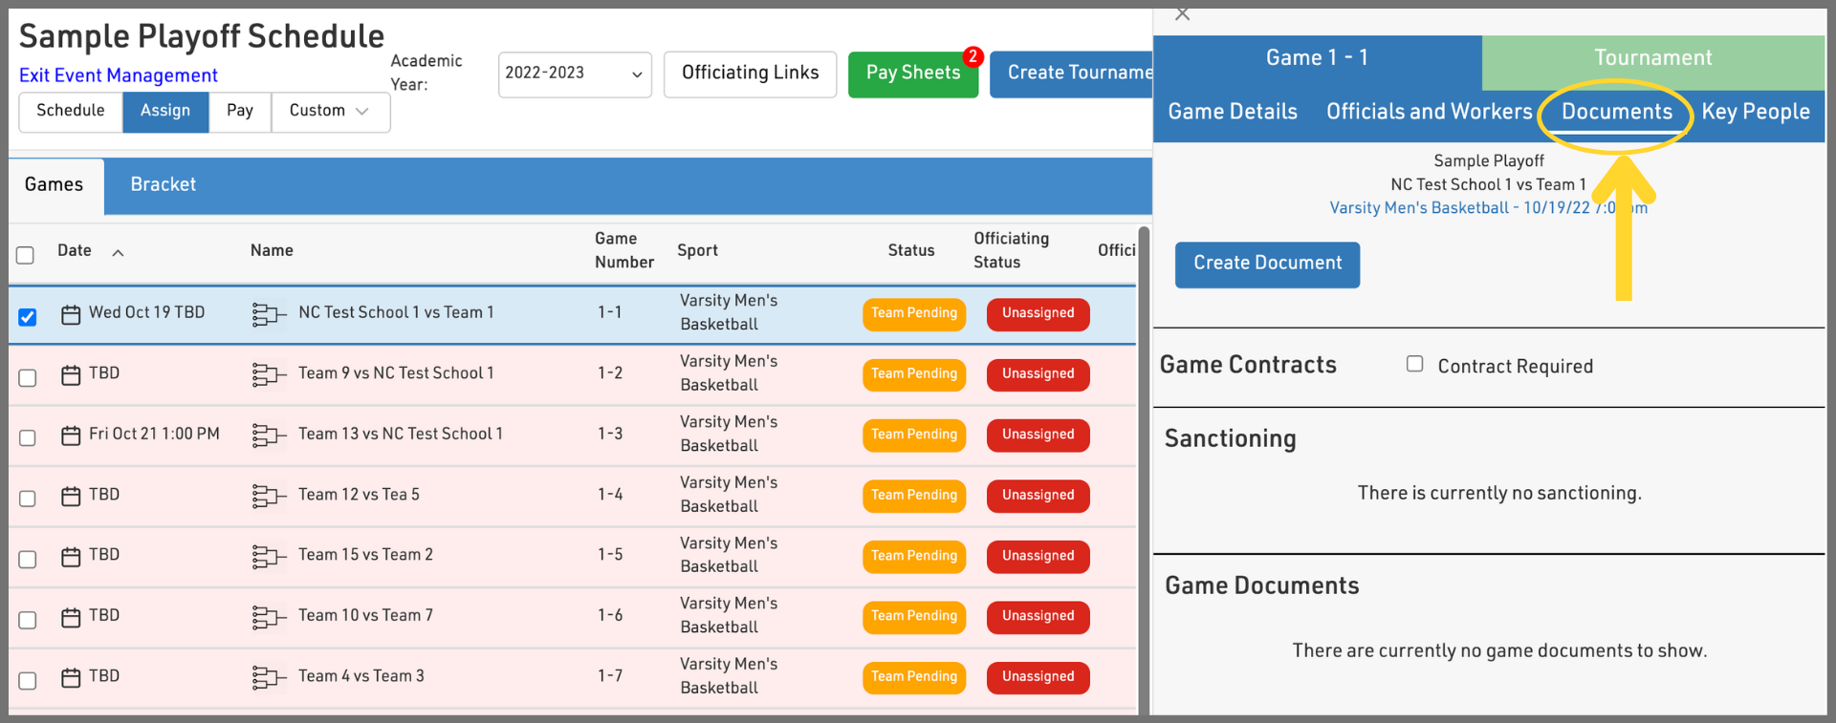
Task: Close the game details side panel
Action: click(1183, 13)
